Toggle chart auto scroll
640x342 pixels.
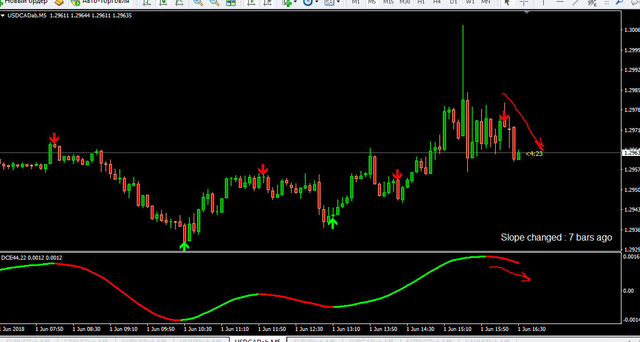coord(252,2)
